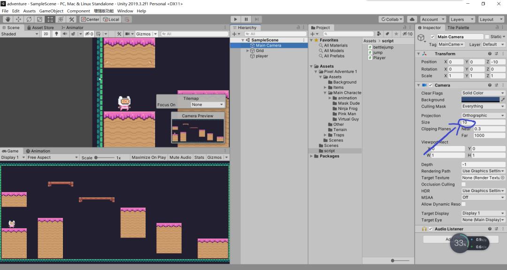The height and width of the screenshot is (270, 507).
Task: Select the Transform tool
Action: click(61, 19)
